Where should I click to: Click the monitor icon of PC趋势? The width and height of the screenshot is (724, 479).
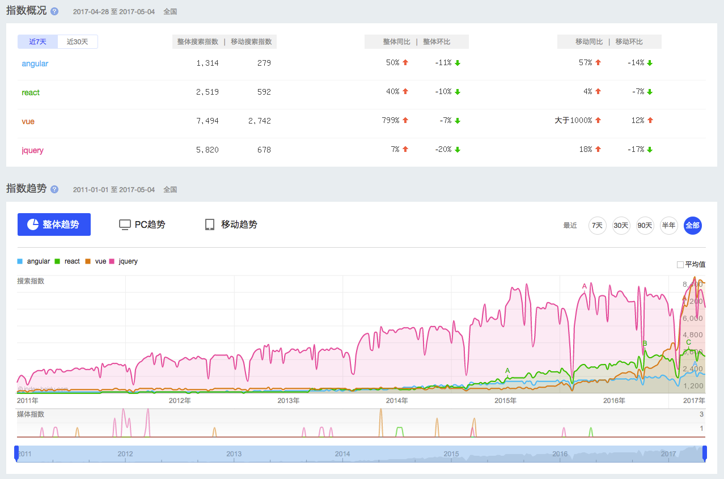pos(125,224)
